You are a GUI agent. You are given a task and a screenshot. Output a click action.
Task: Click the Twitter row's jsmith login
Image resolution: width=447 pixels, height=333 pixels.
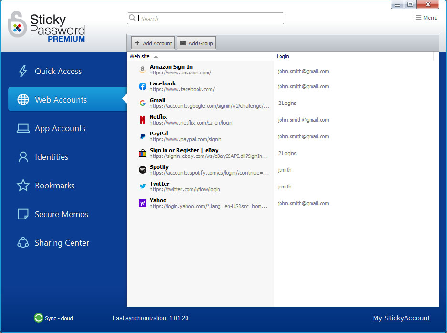[284, 187]
